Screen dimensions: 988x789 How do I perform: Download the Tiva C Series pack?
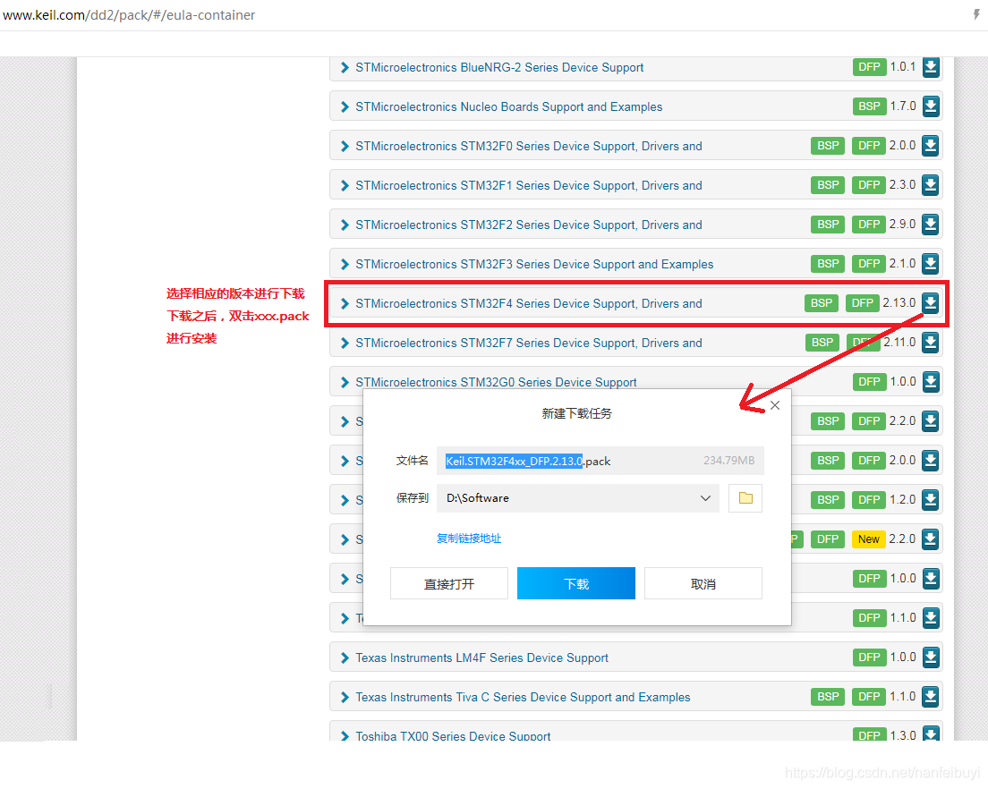tap(931, 697)
